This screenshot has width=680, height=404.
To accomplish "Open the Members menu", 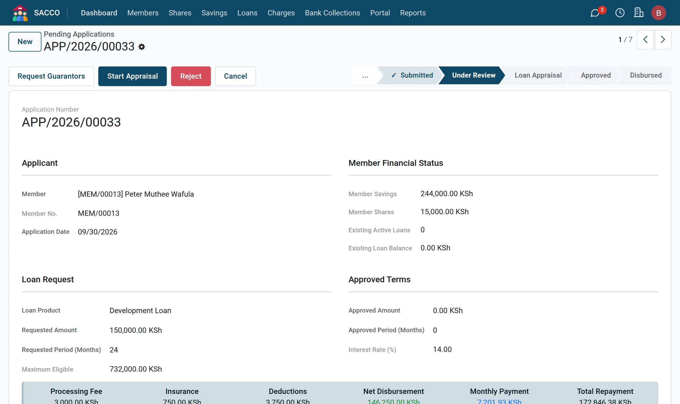I will tap(143, 13).
